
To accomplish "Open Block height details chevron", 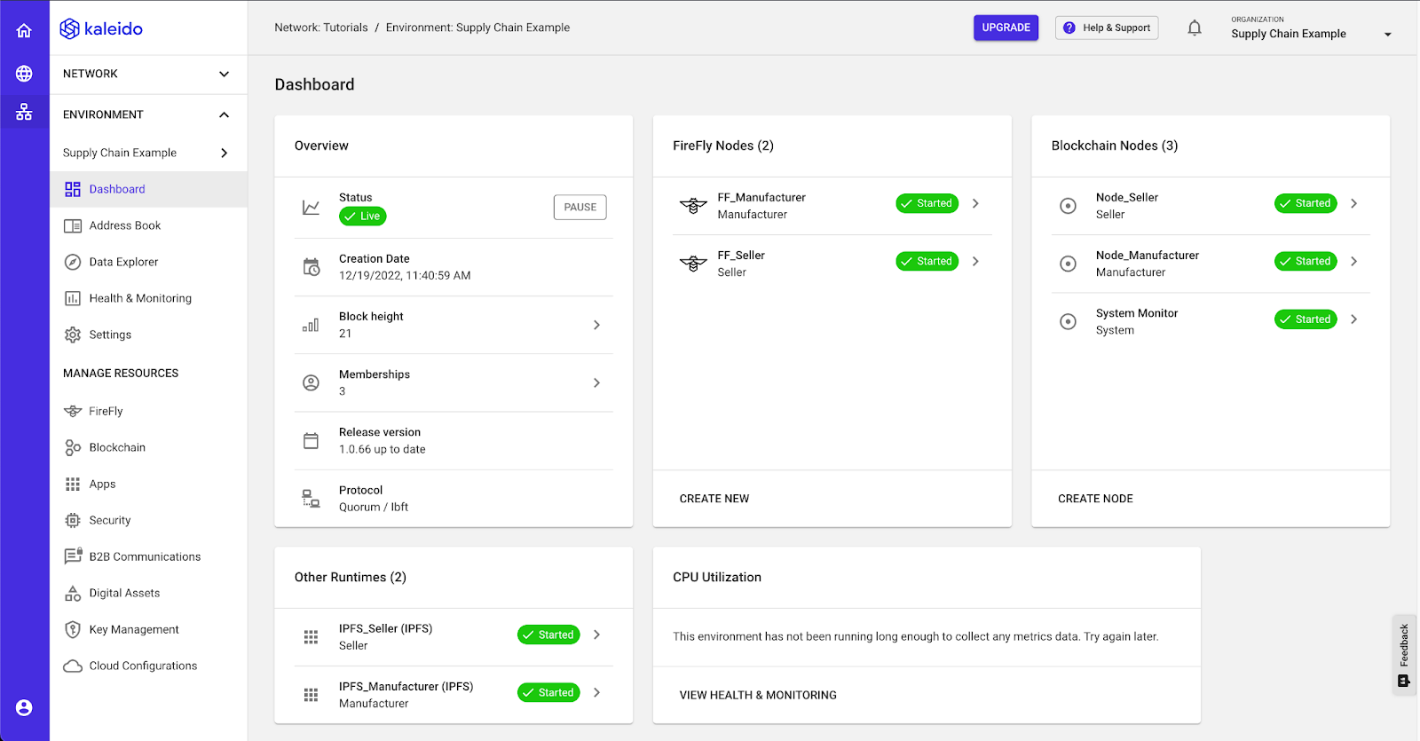I will (596, 325).
